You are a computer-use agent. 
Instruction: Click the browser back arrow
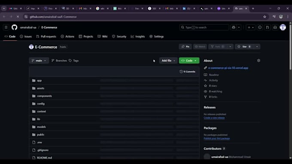click(4, 17)
